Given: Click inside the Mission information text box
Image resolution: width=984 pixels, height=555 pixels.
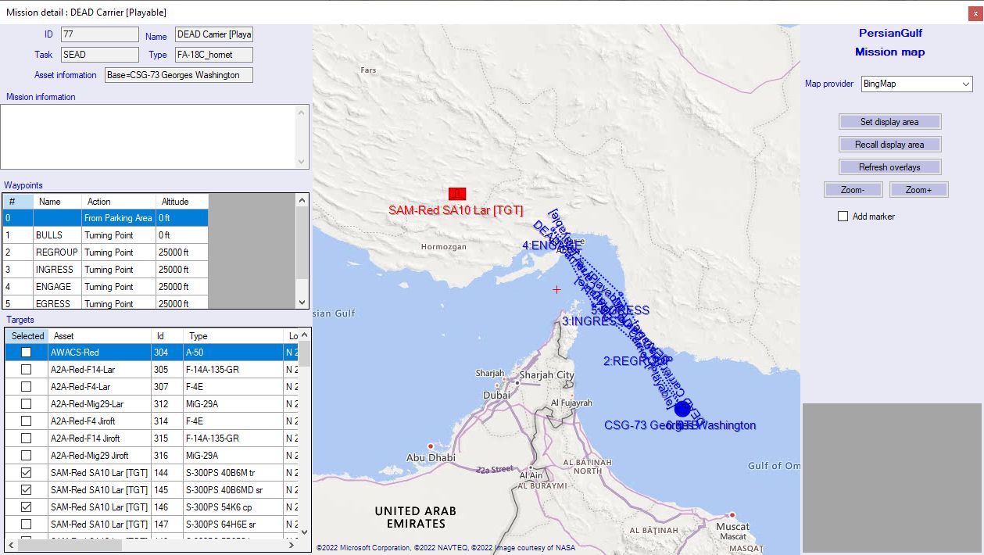Looking at the screenshot, I should coord(148,136).
